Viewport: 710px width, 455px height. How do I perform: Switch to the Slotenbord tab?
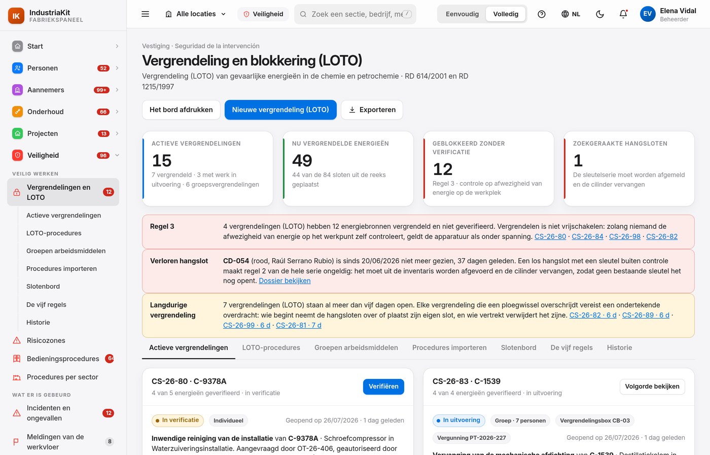click(x=518, y=348)
